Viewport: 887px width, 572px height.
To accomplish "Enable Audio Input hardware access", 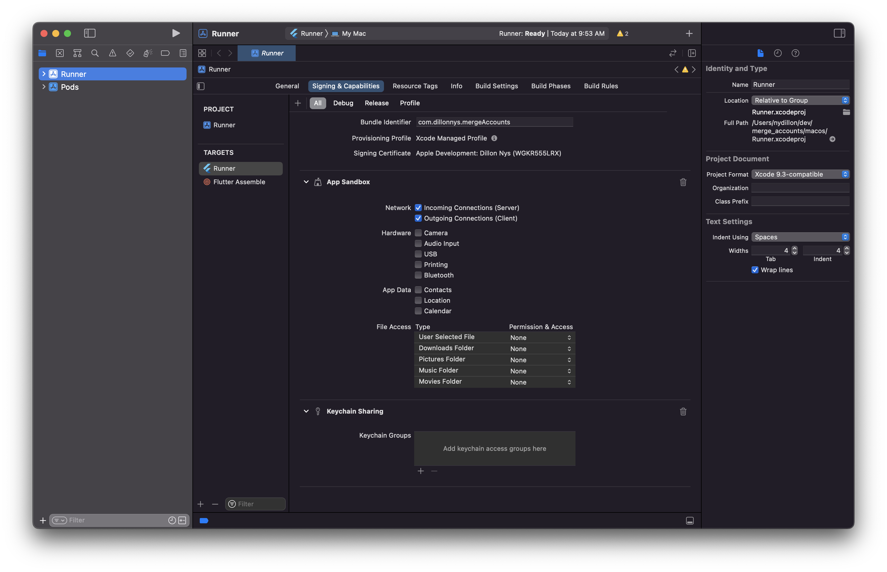I will pyautogui.click(x=418, y=244).
